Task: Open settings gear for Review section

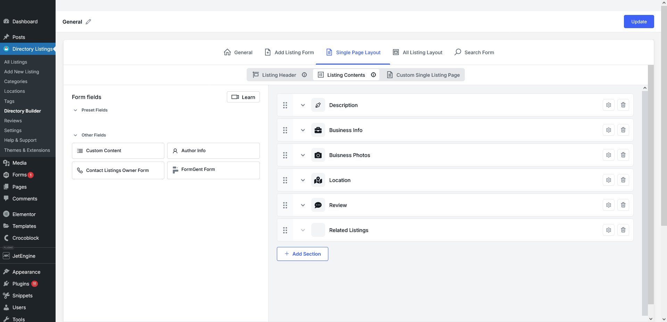Action: (608, 205)
